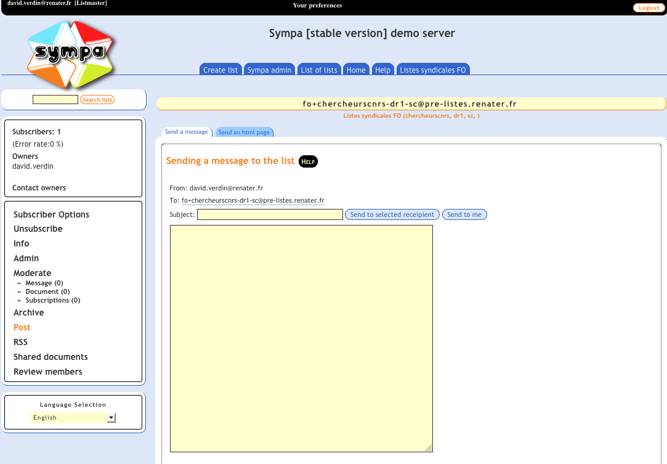This screenshot has height=464, width=667.
Task: Click the david.verdin owner link
Action: pyautogui.click(x=33, y=166)
